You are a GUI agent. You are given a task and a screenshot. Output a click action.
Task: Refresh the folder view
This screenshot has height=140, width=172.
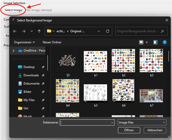(x=108, y=31)
